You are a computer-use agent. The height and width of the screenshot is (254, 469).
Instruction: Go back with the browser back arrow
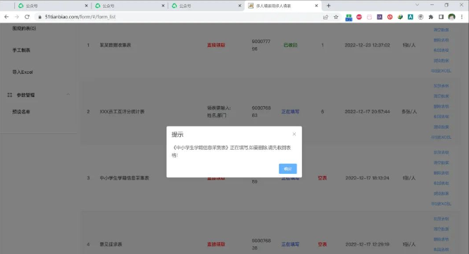(x=6, y=17)
